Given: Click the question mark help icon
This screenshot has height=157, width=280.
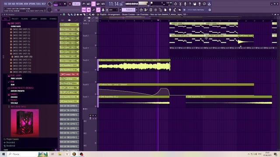Looking at the screenshot, I should point(190,4).
